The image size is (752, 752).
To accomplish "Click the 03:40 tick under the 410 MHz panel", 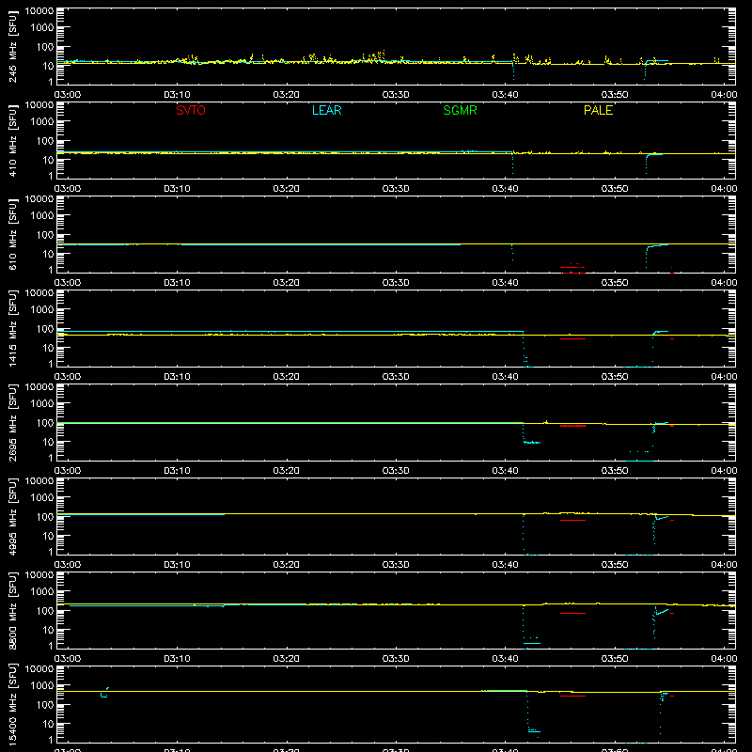I will coord(505,189).
